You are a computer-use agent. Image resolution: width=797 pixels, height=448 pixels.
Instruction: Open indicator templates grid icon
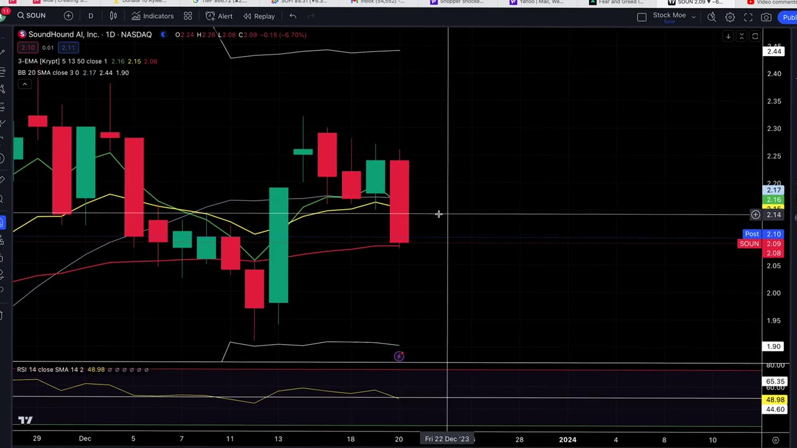coord(187,16)
